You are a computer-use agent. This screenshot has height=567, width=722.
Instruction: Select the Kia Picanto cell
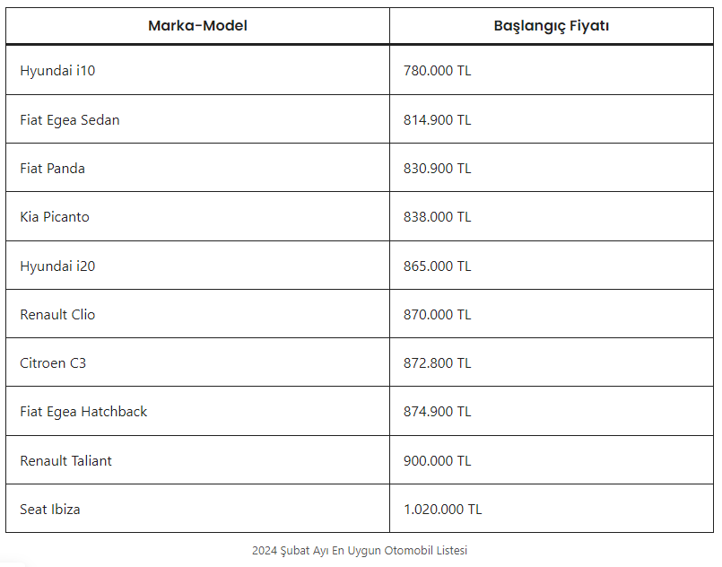[55, 217]
